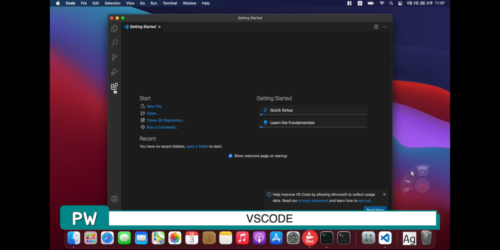The width and height of the screenshot is (500, 250).
Task: Open the Help menu
Action: tap(205, 3)
